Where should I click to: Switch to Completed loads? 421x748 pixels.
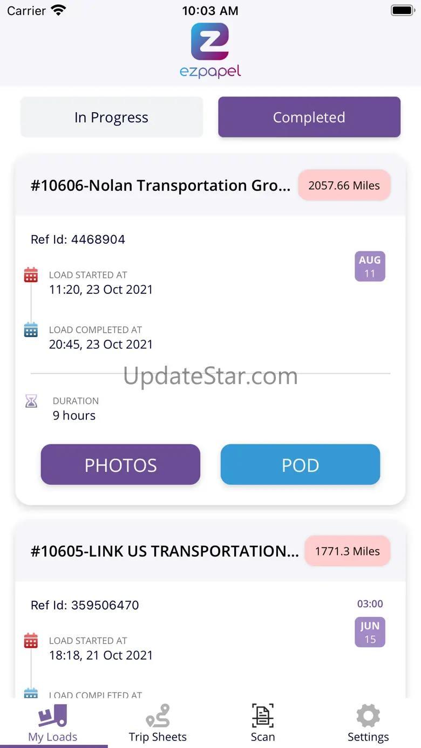[309, 117]
